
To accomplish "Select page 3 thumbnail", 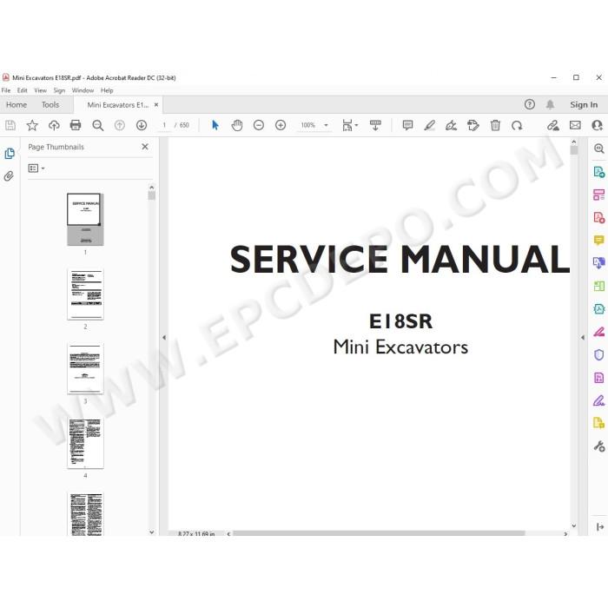I will 85,368.
